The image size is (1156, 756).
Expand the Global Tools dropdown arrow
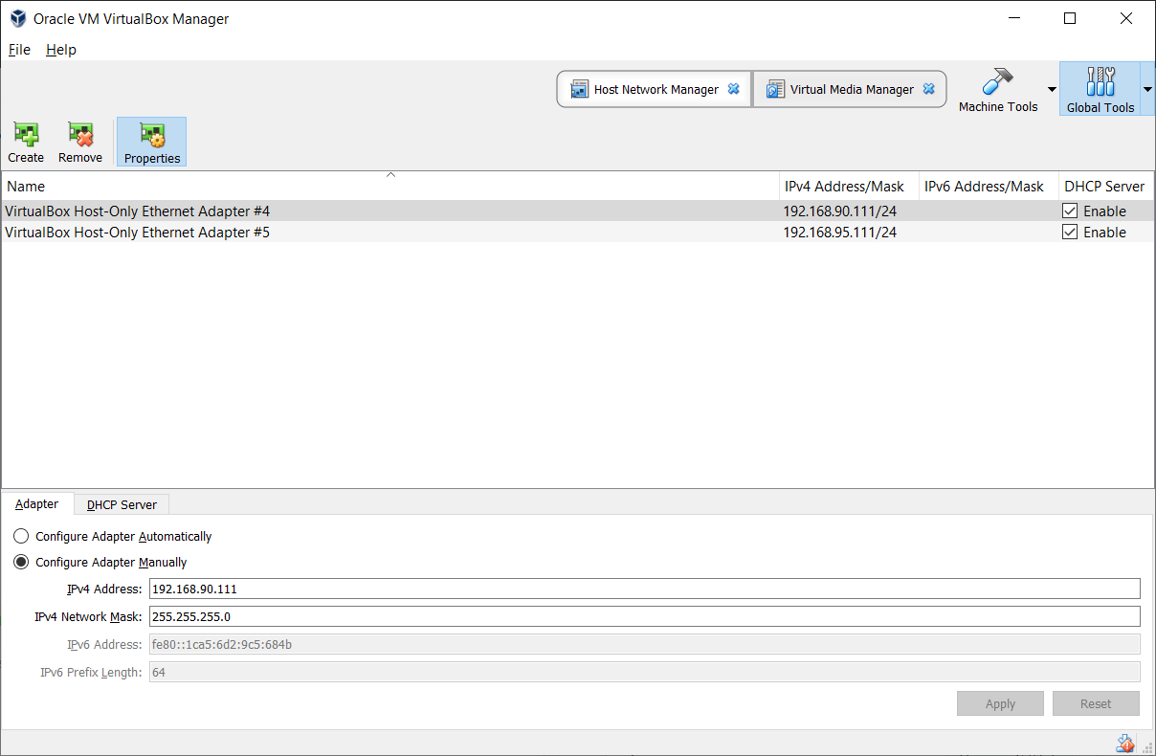pos(1147,89)
